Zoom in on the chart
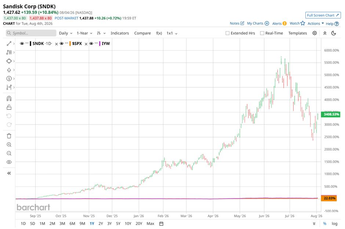This screenshot has width=345, height=229. 9,145
